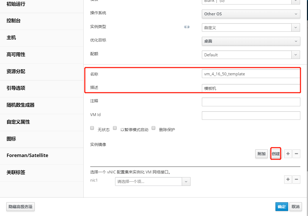Click the 创建 instance image button

tap(276, 154)
